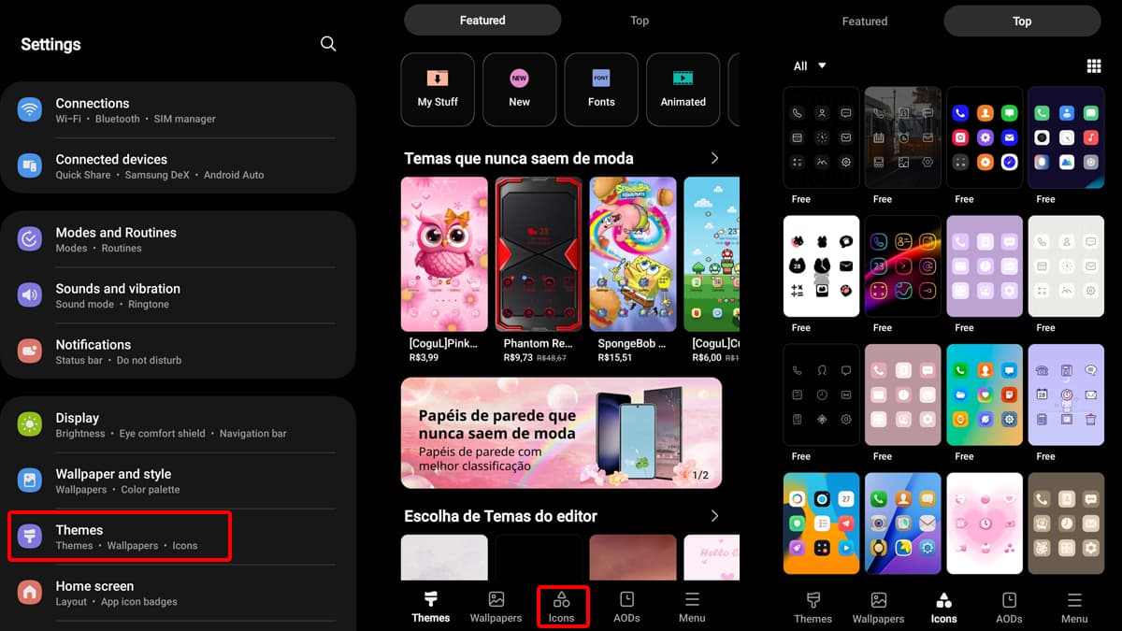
Task: Tap the Notifications icon in Settings
Action: click(x=29, y=351)
